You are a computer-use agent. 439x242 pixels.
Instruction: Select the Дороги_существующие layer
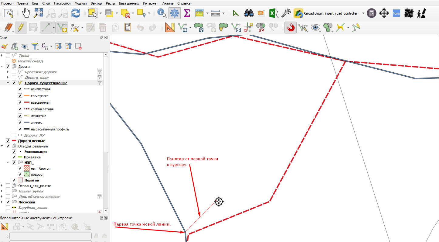point(46,83)
